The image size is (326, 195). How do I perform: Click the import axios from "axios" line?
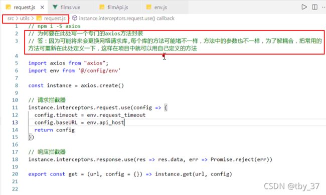[x=68, y=63]
